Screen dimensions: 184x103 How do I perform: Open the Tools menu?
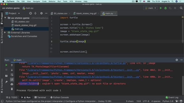pyautogui.click(x=65, y=1)
